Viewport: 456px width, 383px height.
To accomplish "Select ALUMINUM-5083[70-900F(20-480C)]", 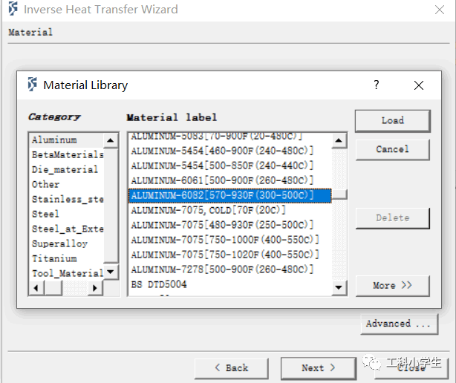I will coord(229,137).
